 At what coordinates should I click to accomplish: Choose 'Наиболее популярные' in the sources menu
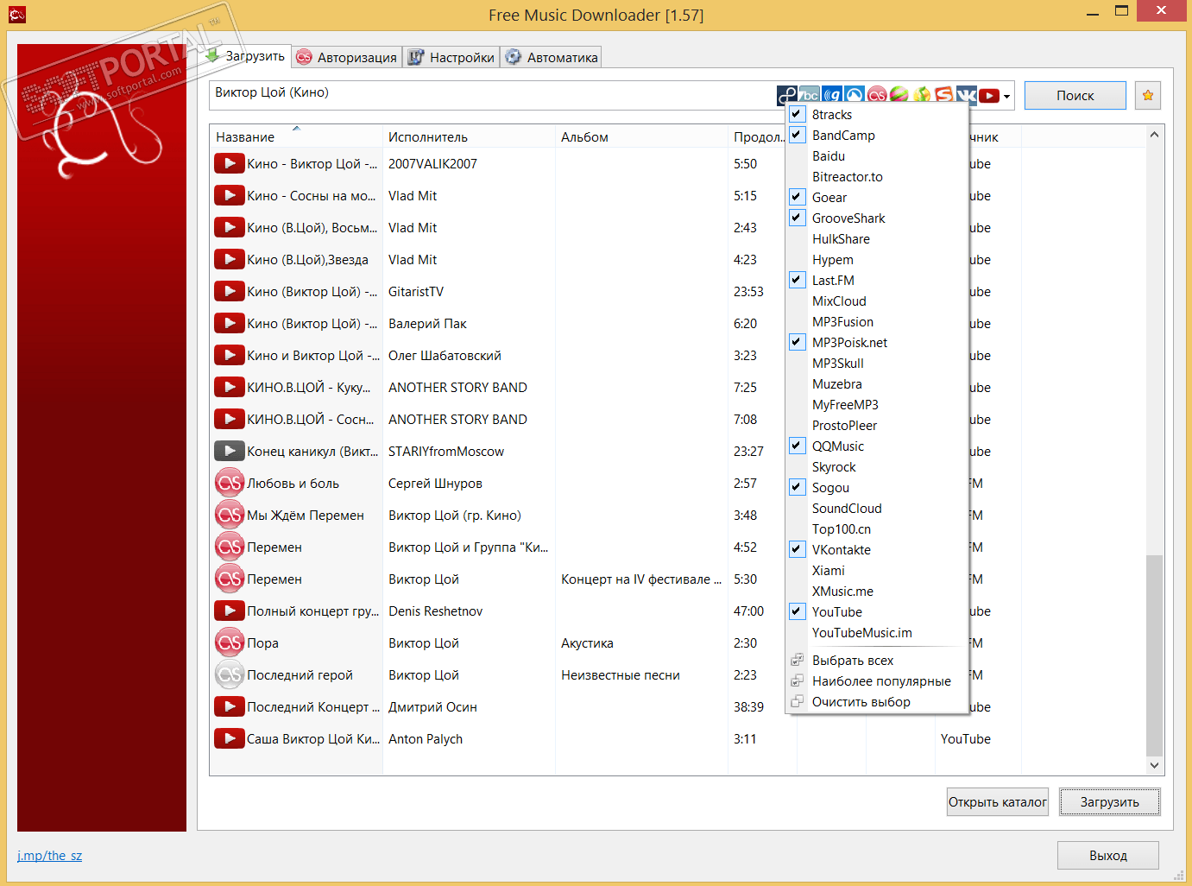[x=877, y=680]
